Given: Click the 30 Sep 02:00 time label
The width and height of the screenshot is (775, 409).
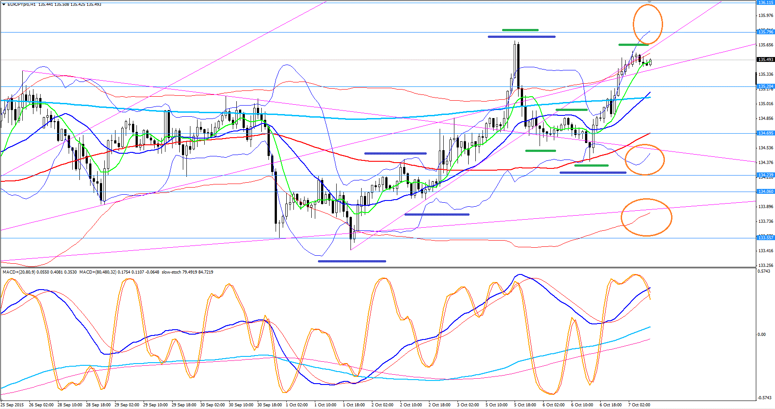Looking at the screenshot, I should click(x=212, y=405).
